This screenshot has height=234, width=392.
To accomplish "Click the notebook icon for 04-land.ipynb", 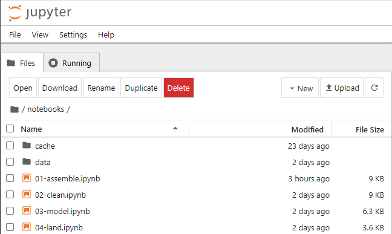I will 27,227.
